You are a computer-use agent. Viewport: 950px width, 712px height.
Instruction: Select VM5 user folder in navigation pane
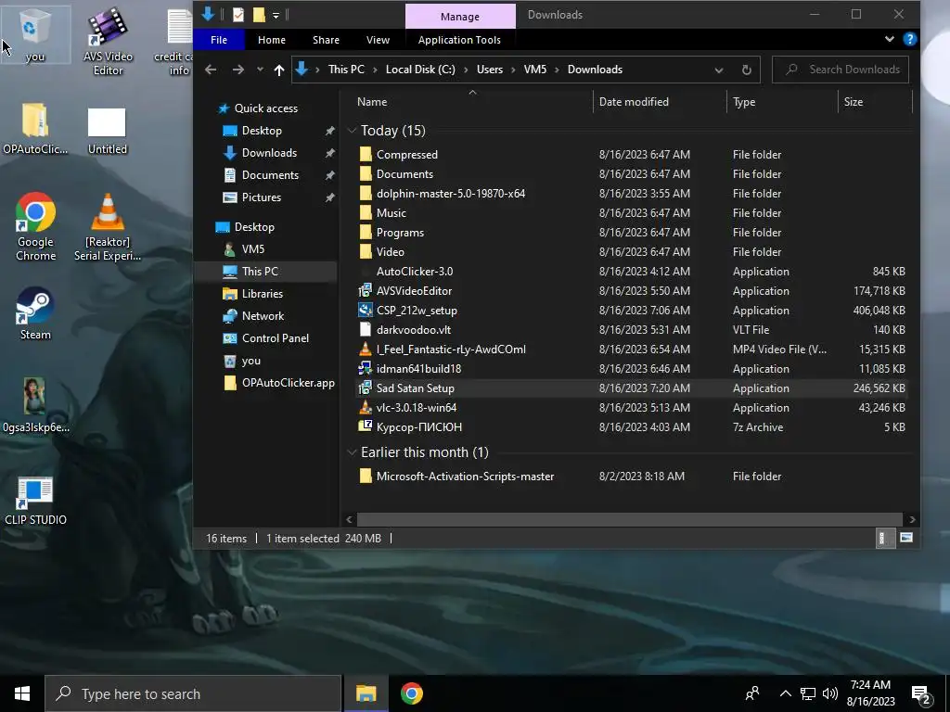click(x=252, y=249)
